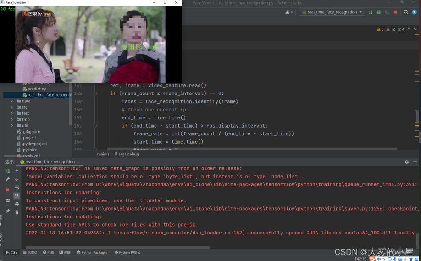Open the .travis.yml file
This screenshot has height=261, width=421.
pos(28,156)
